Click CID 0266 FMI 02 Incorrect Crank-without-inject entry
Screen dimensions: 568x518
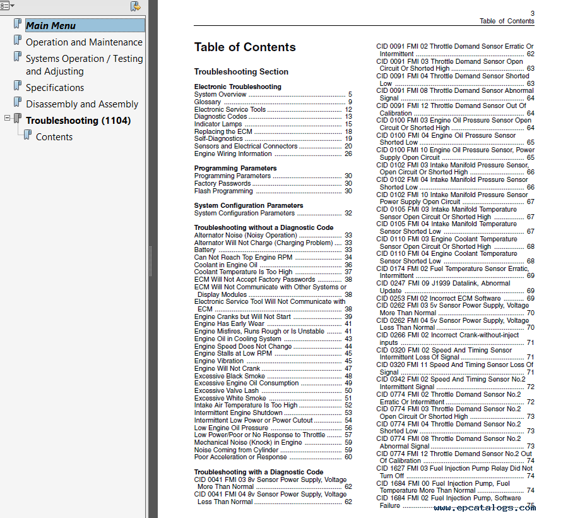pos(455,339)
